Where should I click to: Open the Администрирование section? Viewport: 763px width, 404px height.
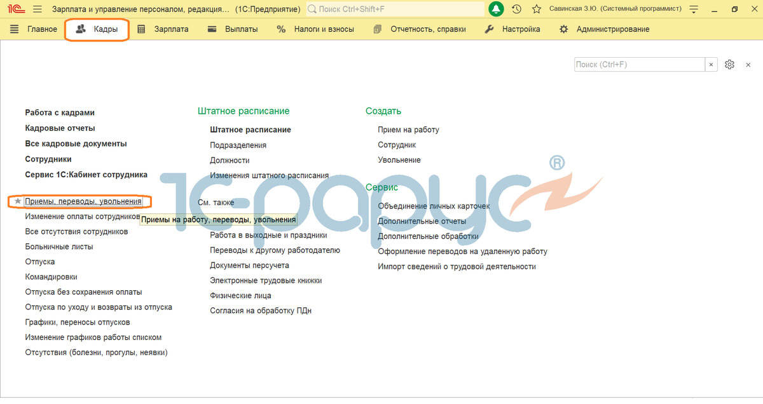(604, 29)
